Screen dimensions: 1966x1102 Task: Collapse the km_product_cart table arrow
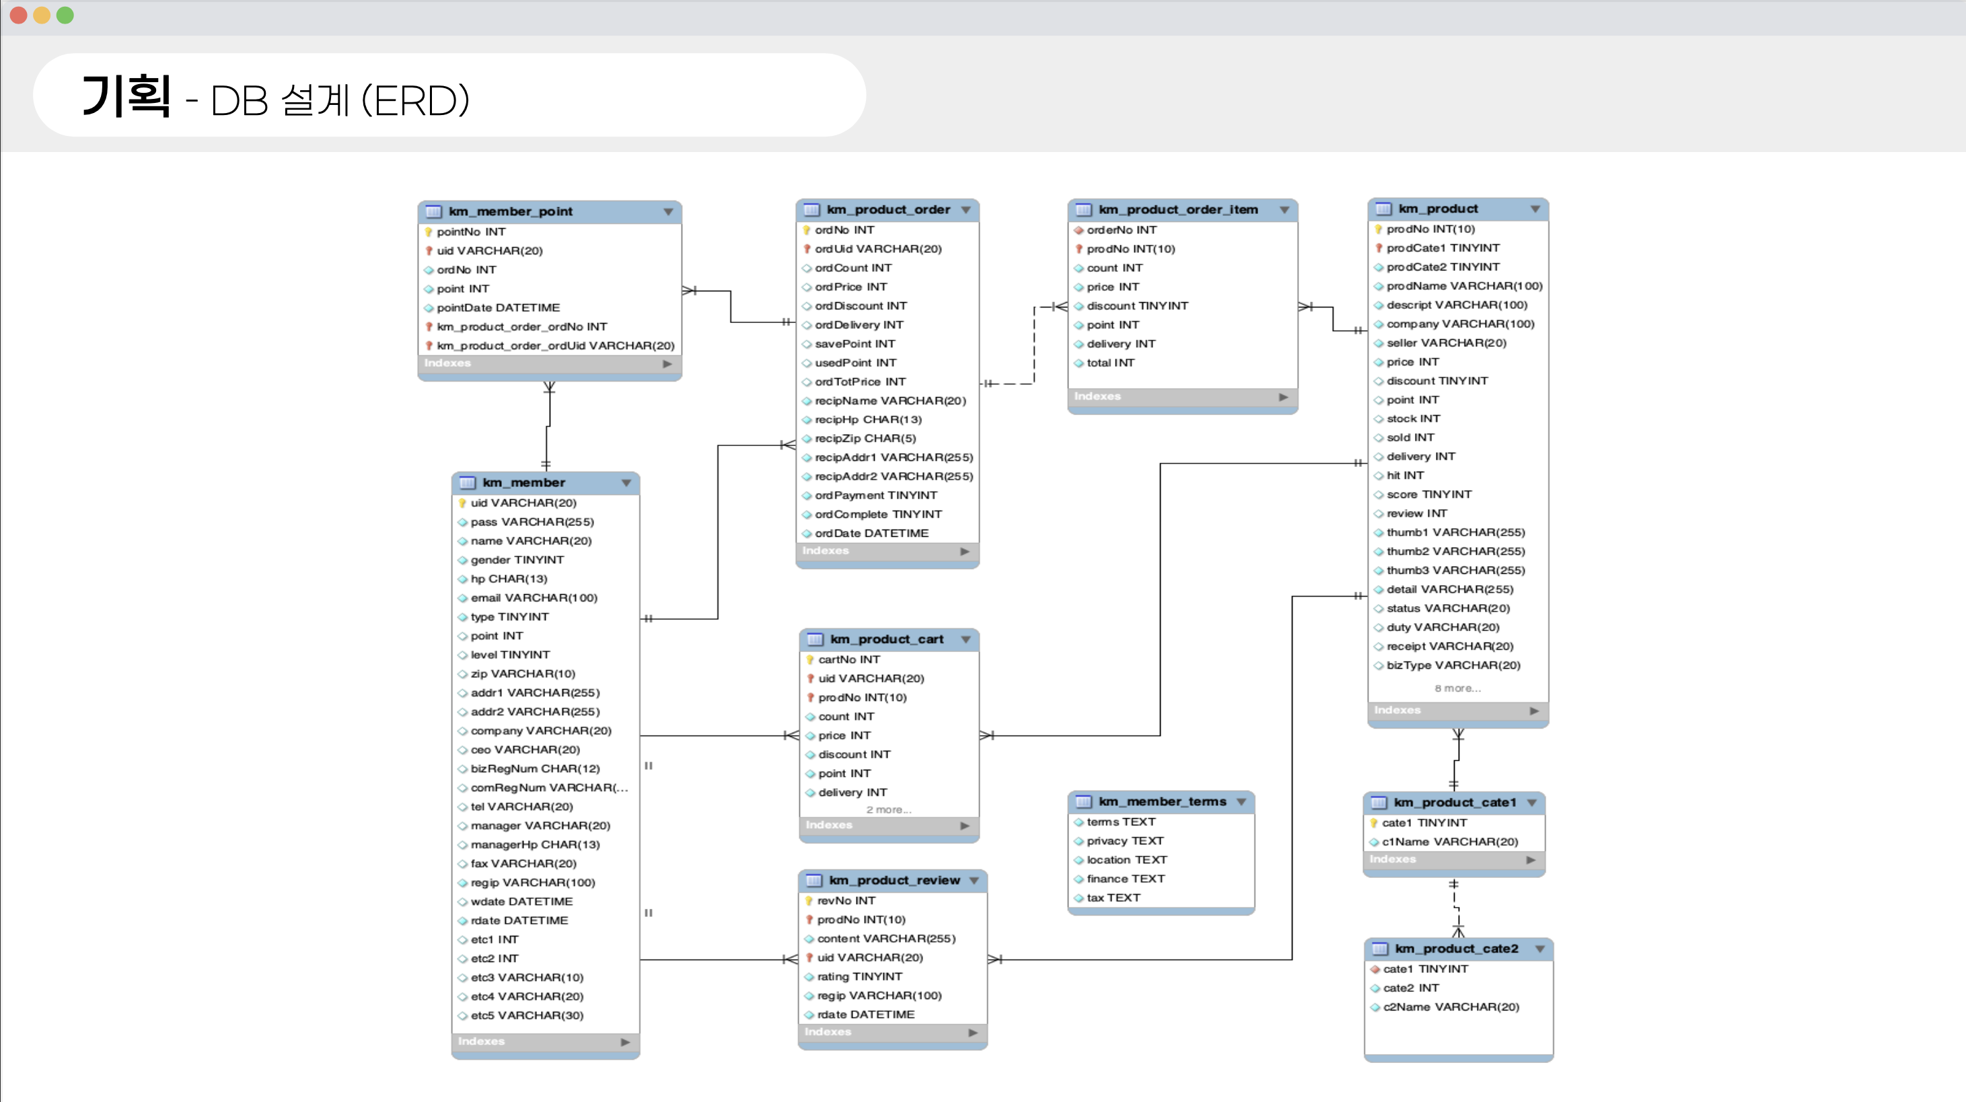click(x=966, y=640)
